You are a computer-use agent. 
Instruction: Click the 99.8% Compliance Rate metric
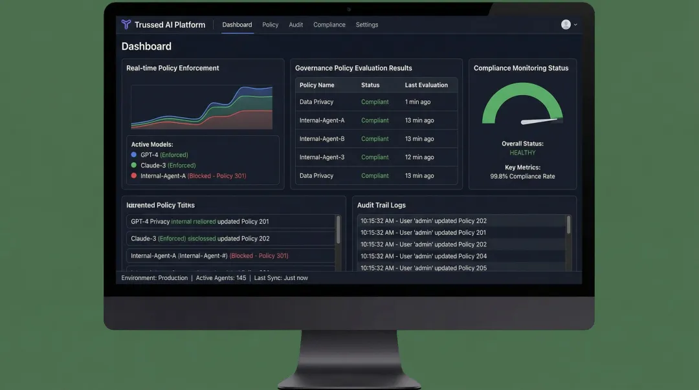[522, 175]
